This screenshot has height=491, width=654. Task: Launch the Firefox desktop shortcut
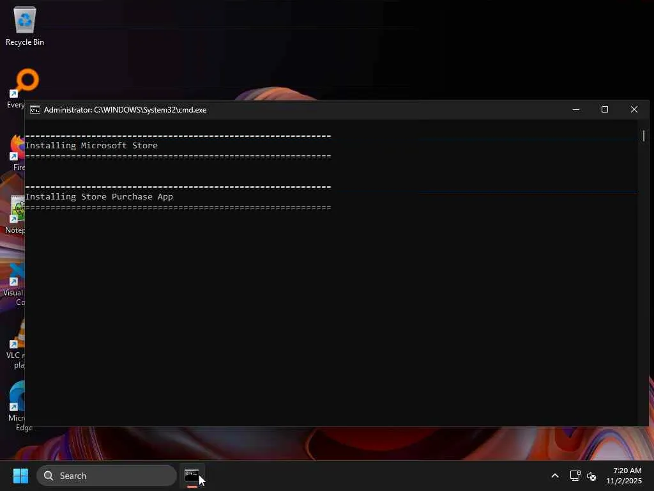(x=17, y=152)
